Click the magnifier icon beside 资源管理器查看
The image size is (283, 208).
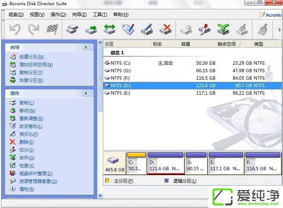coord(12,181)
